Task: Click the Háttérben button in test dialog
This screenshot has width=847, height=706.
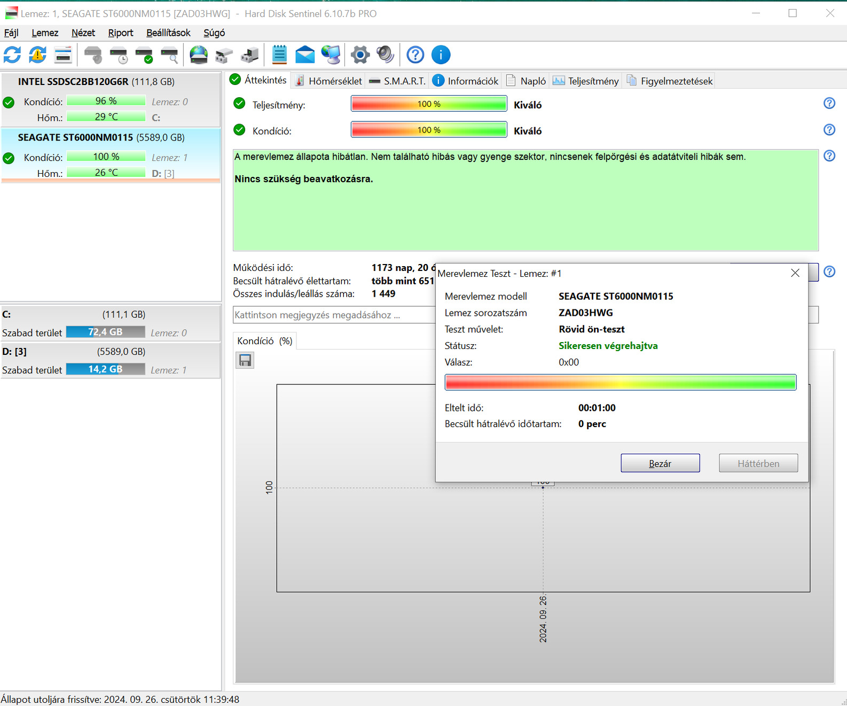Action: click(x=758, y=463)
